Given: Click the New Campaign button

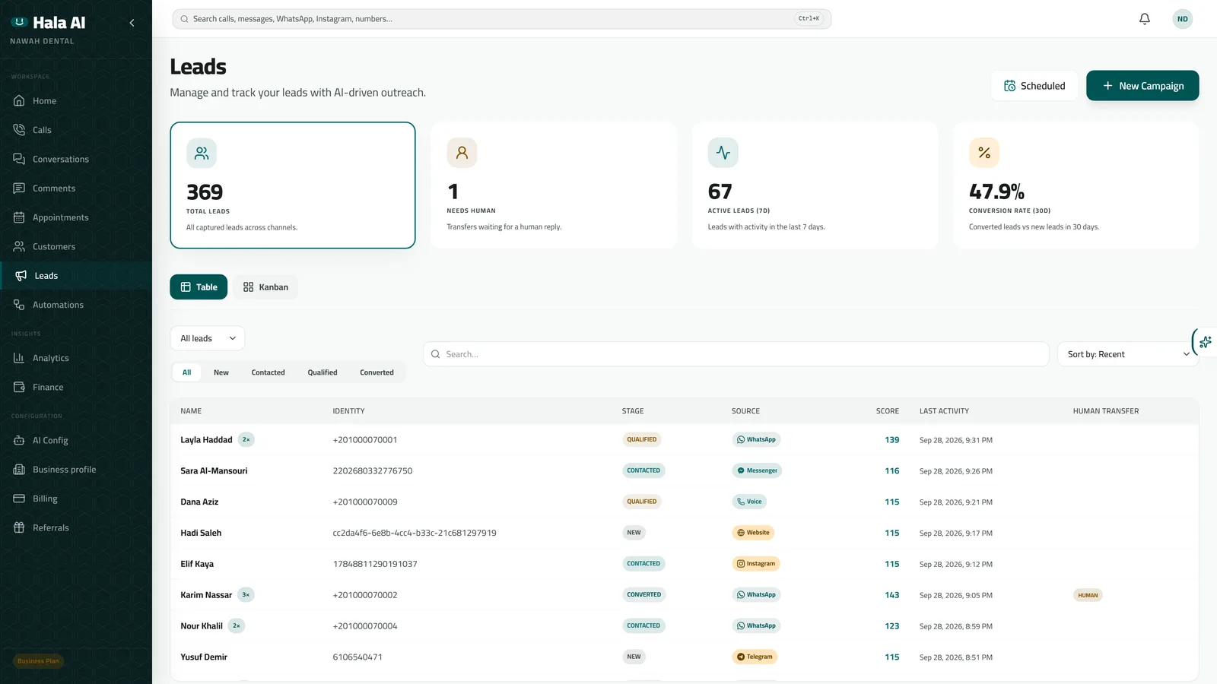Looking at the screenshot, I should tap(1142, 86).
